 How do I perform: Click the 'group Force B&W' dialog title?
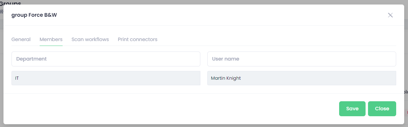[x=34, y=15]
